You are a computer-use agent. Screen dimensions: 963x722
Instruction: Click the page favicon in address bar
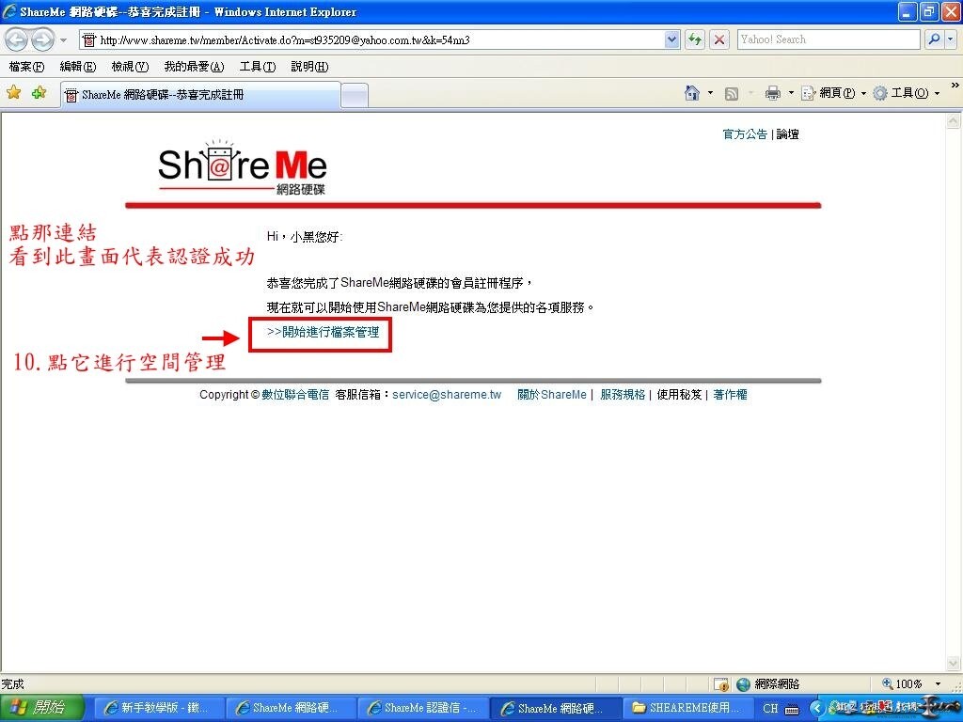click(x=89, y=39)
